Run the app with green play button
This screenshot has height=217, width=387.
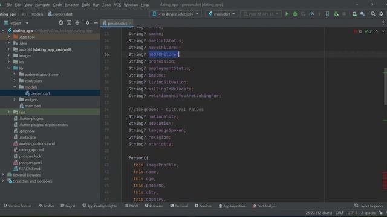[287, 14]
